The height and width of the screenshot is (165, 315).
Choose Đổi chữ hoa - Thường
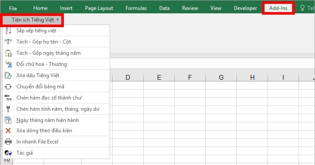56,64
